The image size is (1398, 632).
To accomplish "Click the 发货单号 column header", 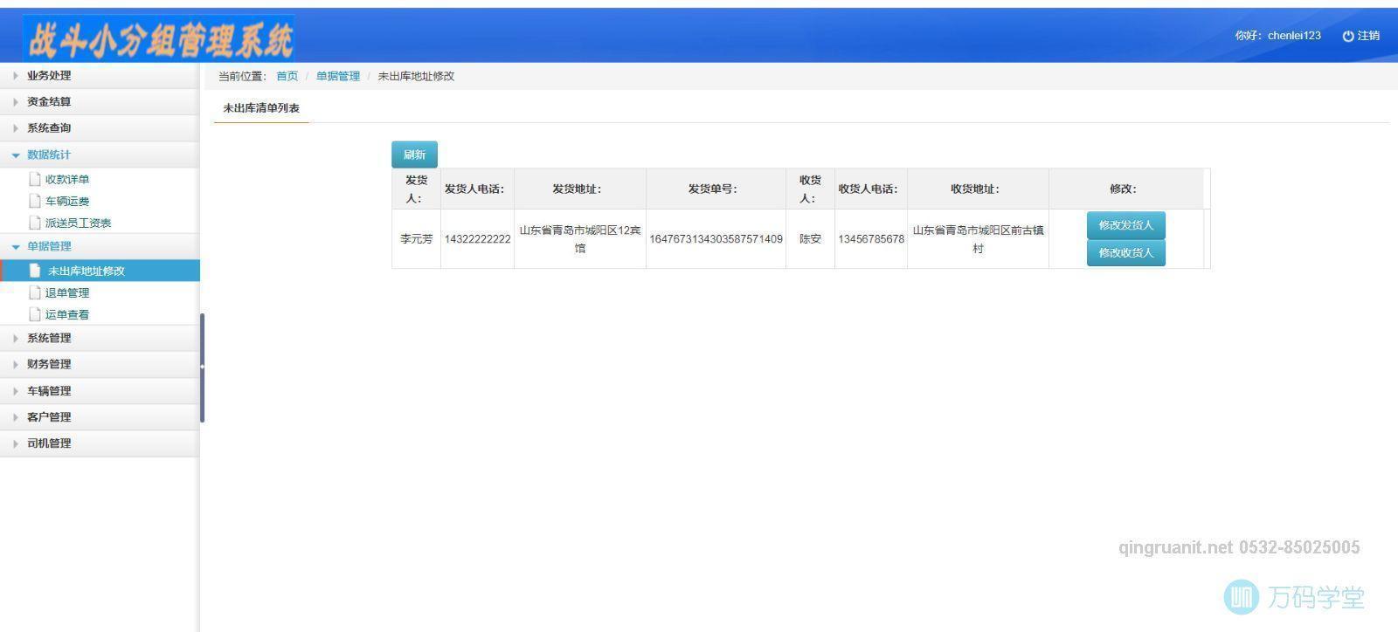I will 716,189.
